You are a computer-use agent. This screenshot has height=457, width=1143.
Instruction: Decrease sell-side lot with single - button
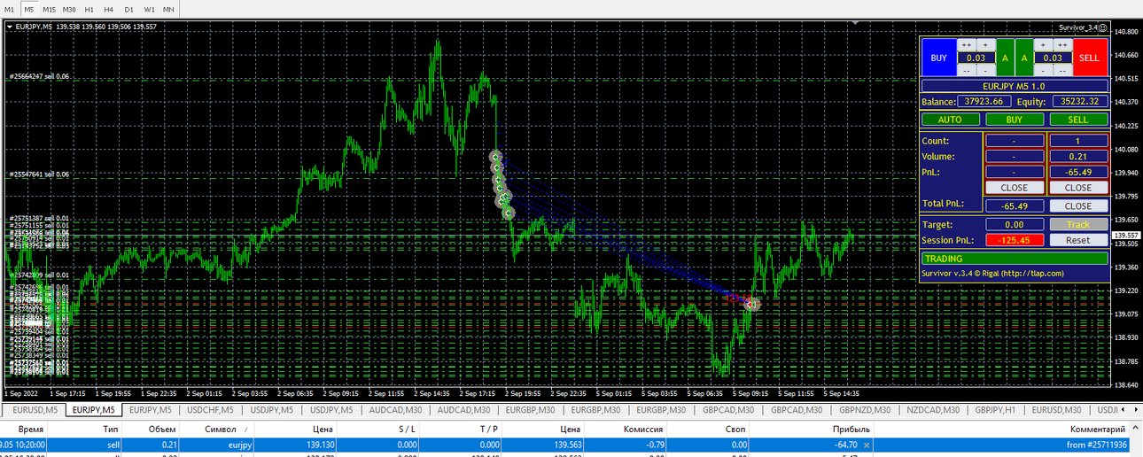click(1044, 70)
